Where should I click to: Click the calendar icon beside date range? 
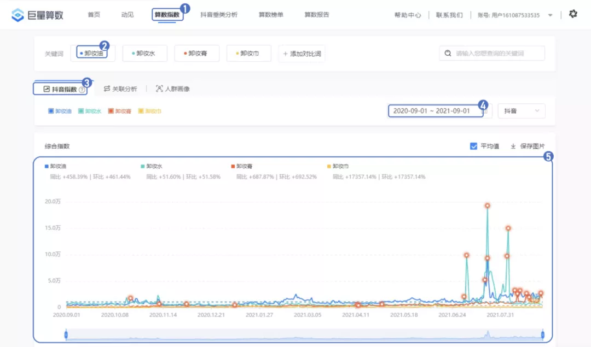485,111
